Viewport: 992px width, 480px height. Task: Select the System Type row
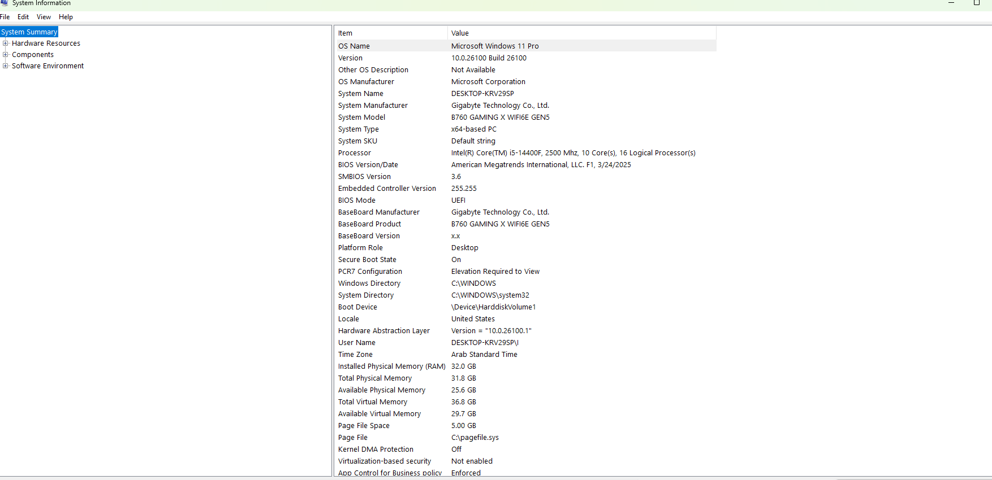(x=525, y=129)
